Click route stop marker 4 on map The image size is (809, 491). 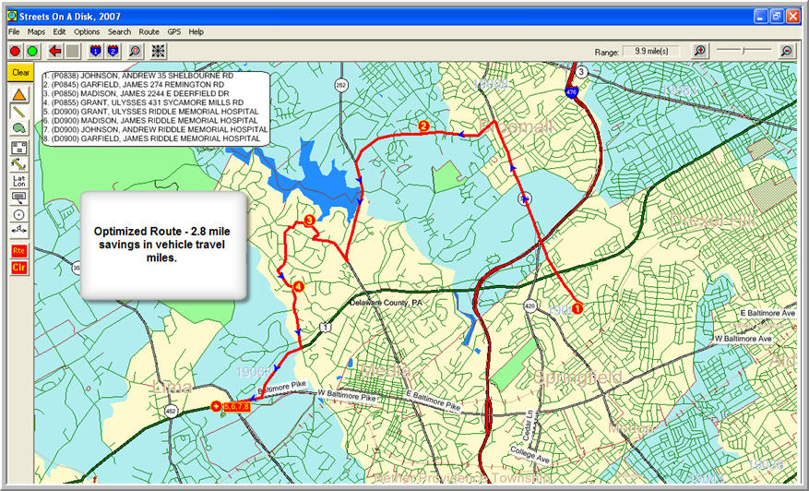point(298,286)
